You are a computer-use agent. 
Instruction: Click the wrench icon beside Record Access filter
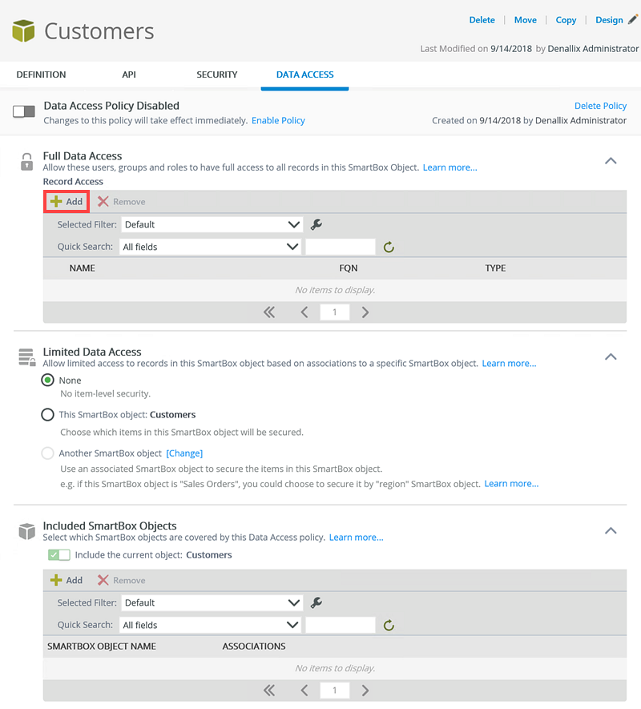316,224
